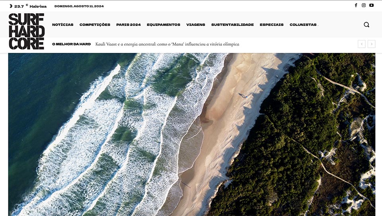The height and width of the screenshot is (216, 382).
Task: Open the Competições menu
Action: [95, 25]
